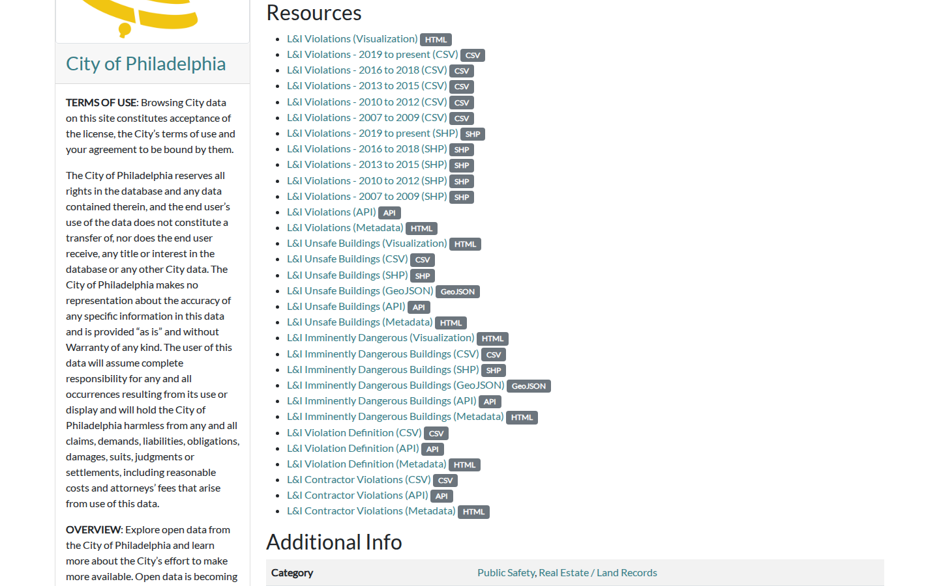Click CSV badge beside L&I Unsafe Buildings
The image size is (939, 586).
tap(423, 260)
